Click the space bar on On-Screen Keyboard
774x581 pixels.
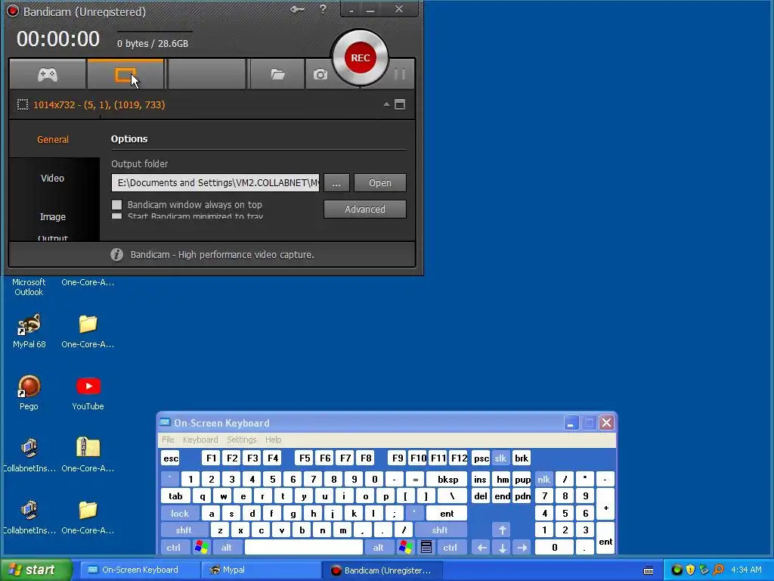[304, 548]
